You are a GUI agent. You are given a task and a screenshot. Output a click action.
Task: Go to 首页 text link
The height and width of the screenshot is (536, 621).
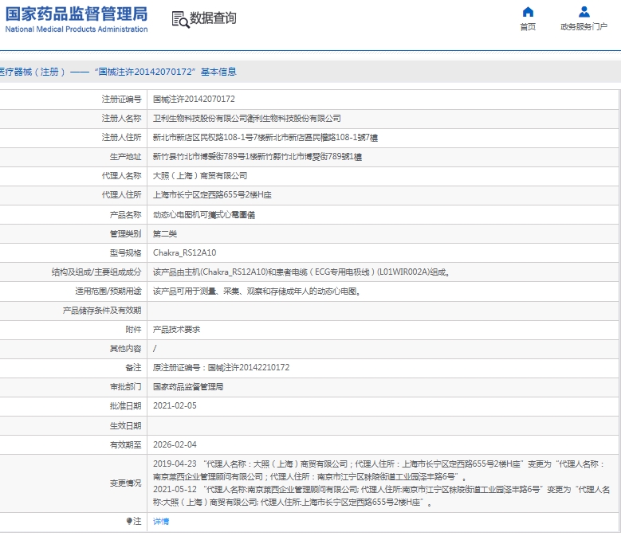(528, 26)
